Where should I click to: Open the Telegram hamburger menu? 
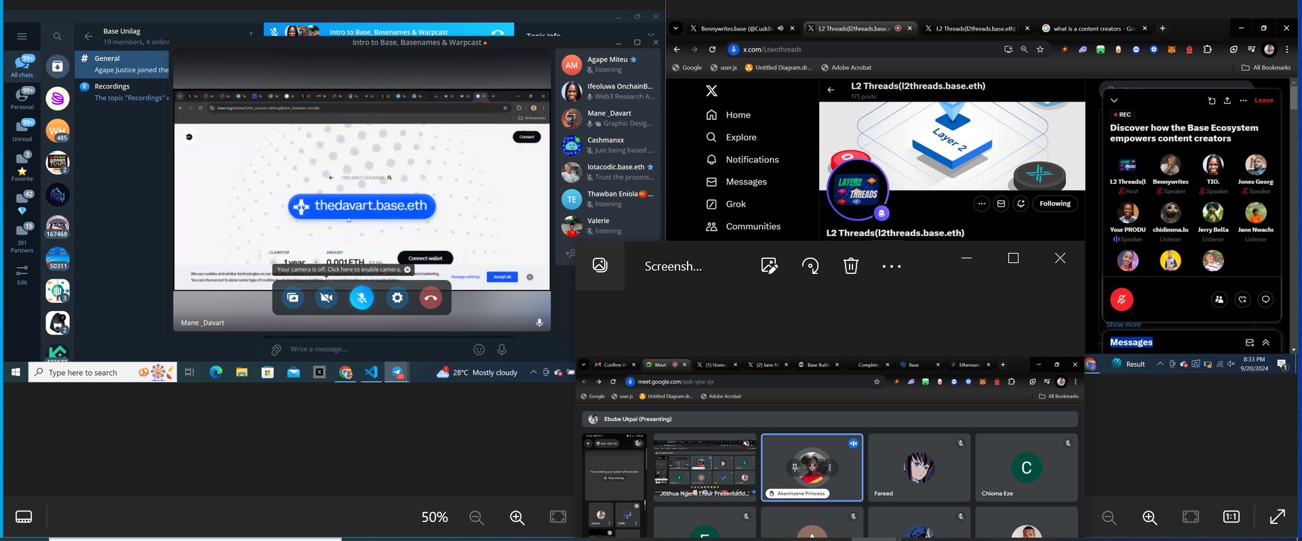coord(22,37)
